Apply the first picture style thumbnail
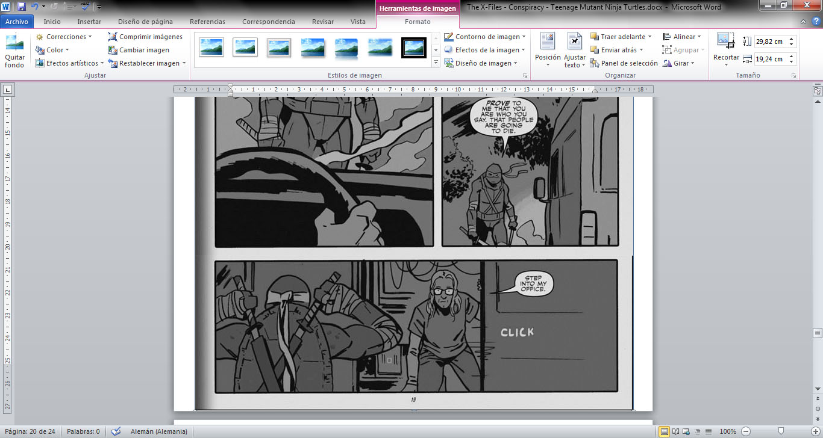 click(211, 48)
